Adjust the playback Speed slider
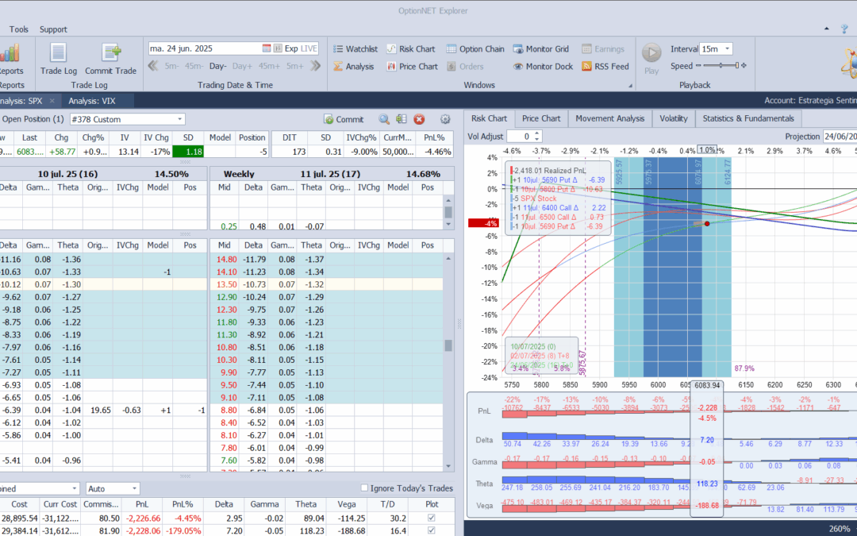 [x=721, y=66]
